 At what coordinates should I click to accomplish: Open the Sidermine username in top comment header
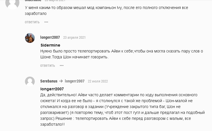[x=33, y=1]
